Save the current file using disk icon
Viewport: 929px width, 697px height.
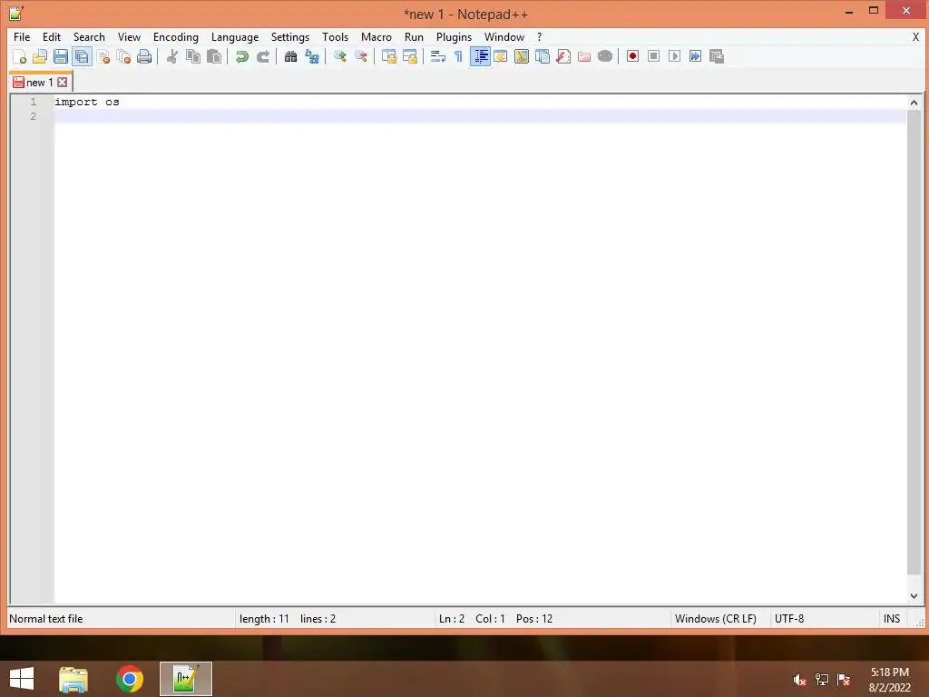pyautogui.click(x=61, y=56)
